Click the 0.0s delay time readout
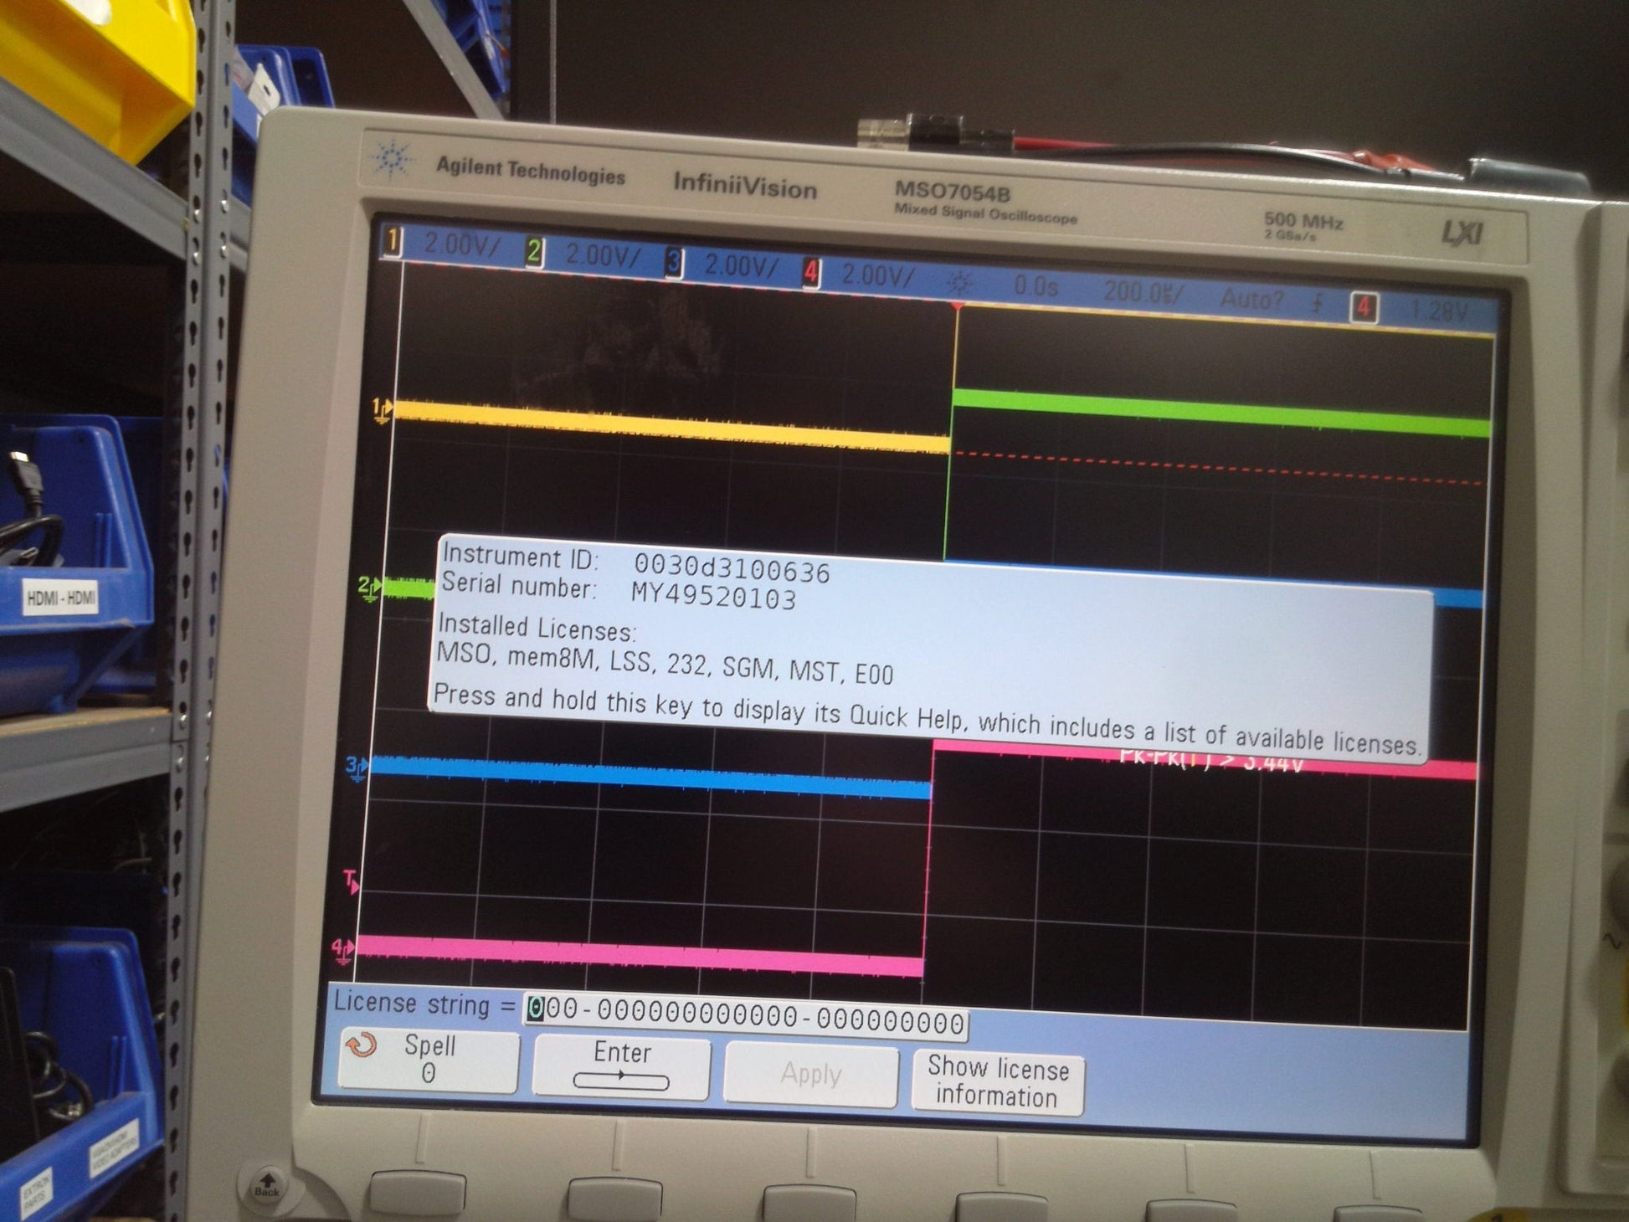 tap(1035, 287)
